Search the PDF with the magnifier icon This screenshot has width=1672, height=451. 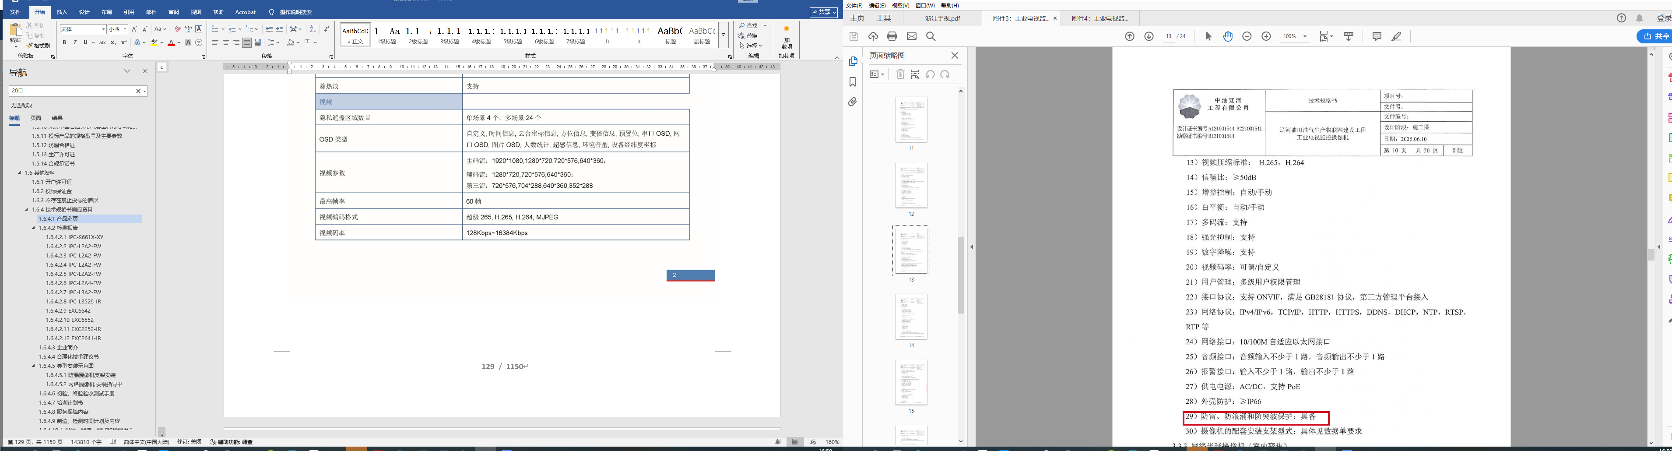931,36
